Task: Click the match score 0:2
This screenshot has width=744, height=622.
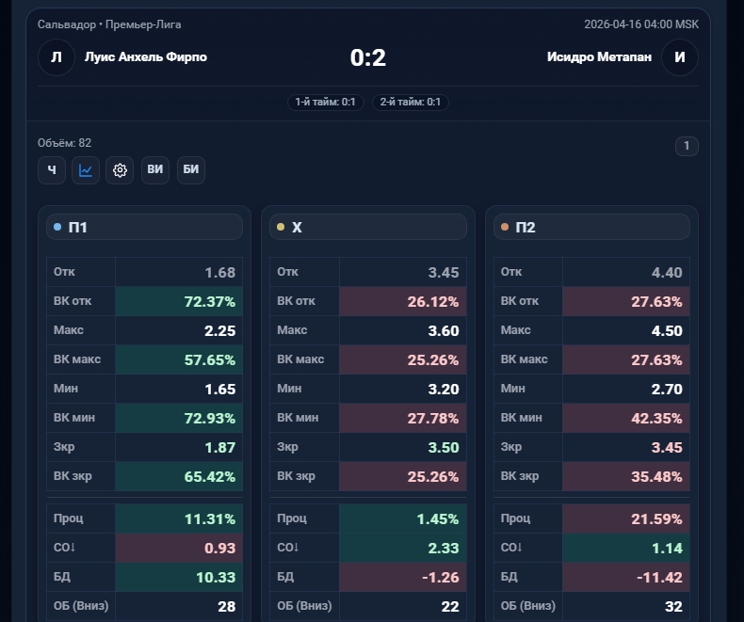Action: tap(367, 57)
